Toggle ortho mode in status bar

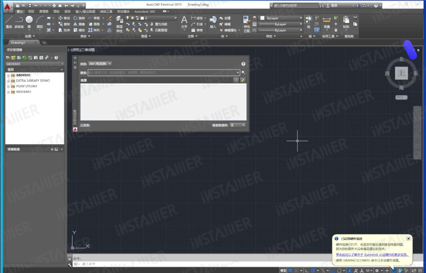307,271
